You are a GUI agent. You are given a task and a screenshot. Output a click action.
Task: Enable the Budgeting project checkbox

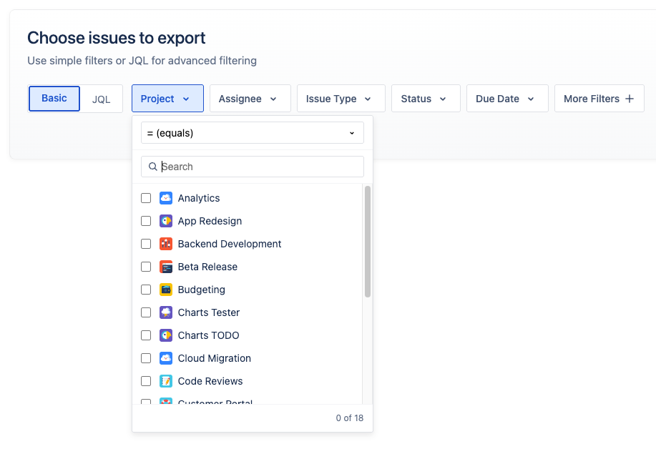(146, 290)
